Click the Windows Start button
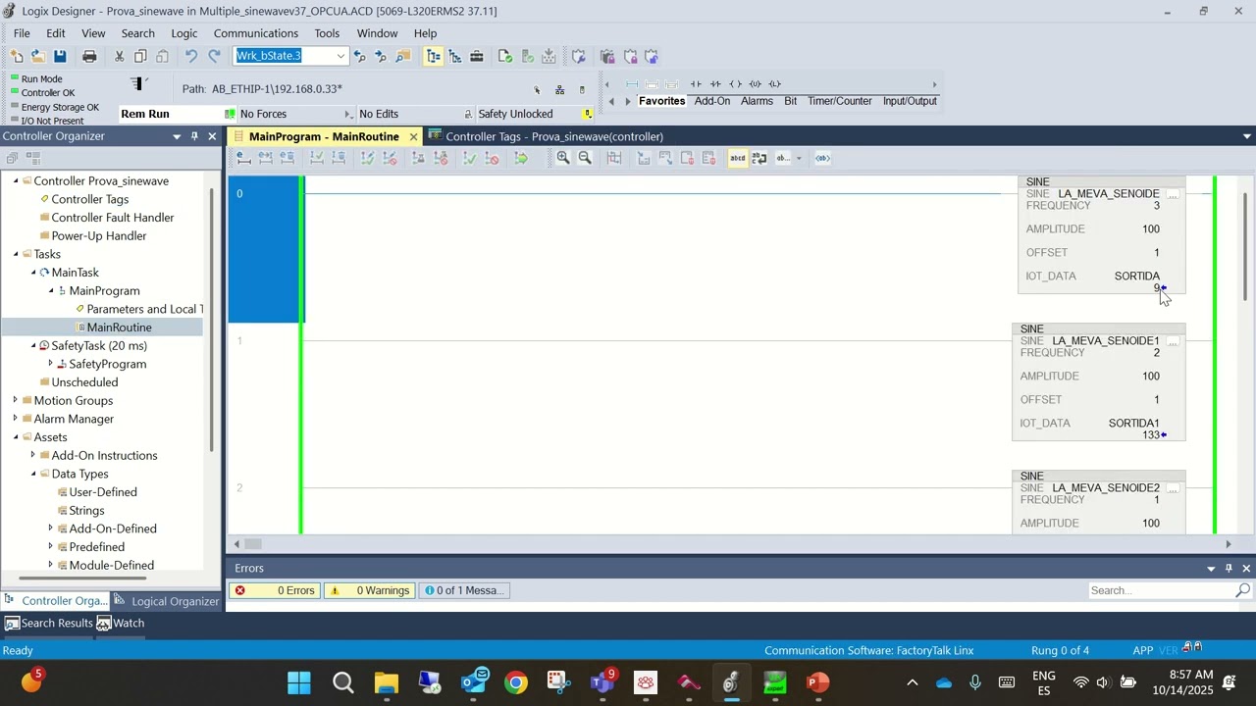 pyautogui.click(x=299, y=682)
